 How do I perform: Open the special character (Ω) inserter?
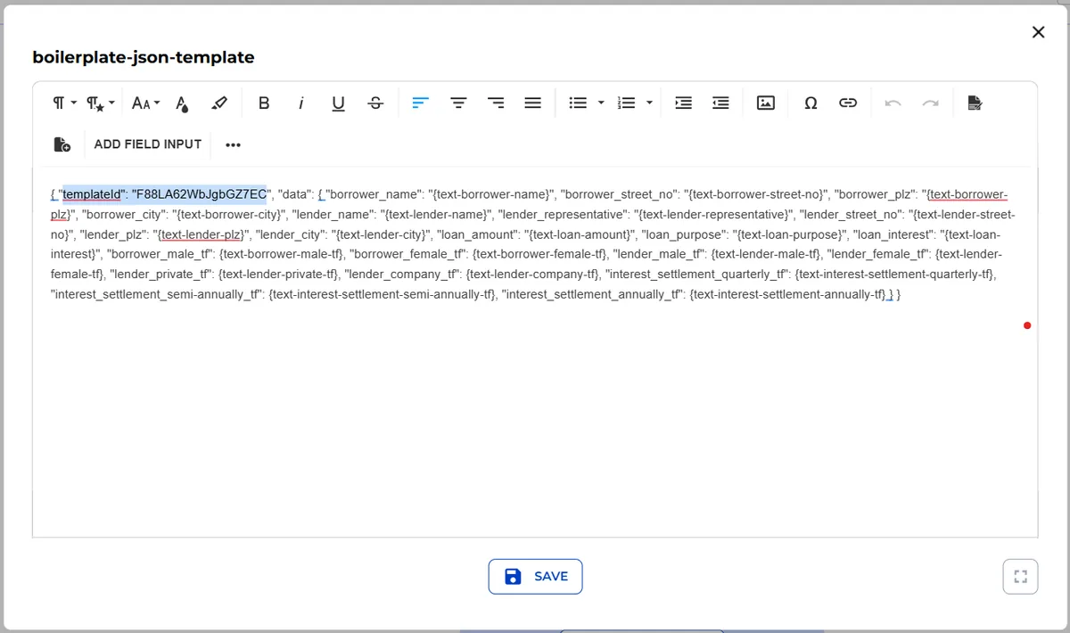coord(811,103)
